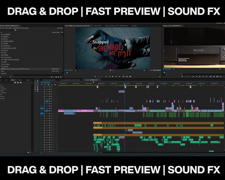Open Source monitor button editor plus
This screenshot has width=225, height=180.
pyautogui.click(x=160, y=77)
